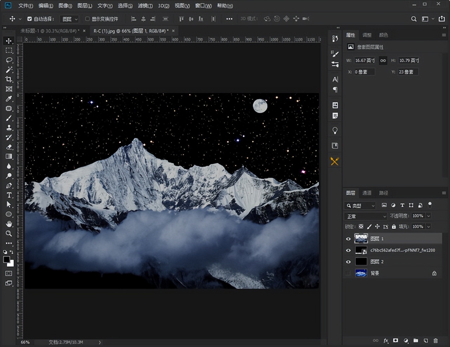Select the Crop tool
Viewport: 450px width, 347px height.
click(x=9, y=79)
